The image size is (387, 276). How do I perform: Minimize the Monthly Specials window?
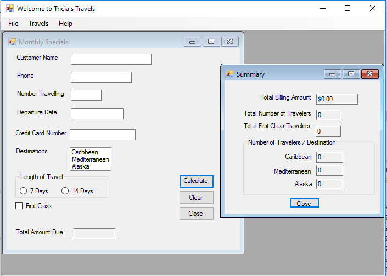tap(192, 42)
